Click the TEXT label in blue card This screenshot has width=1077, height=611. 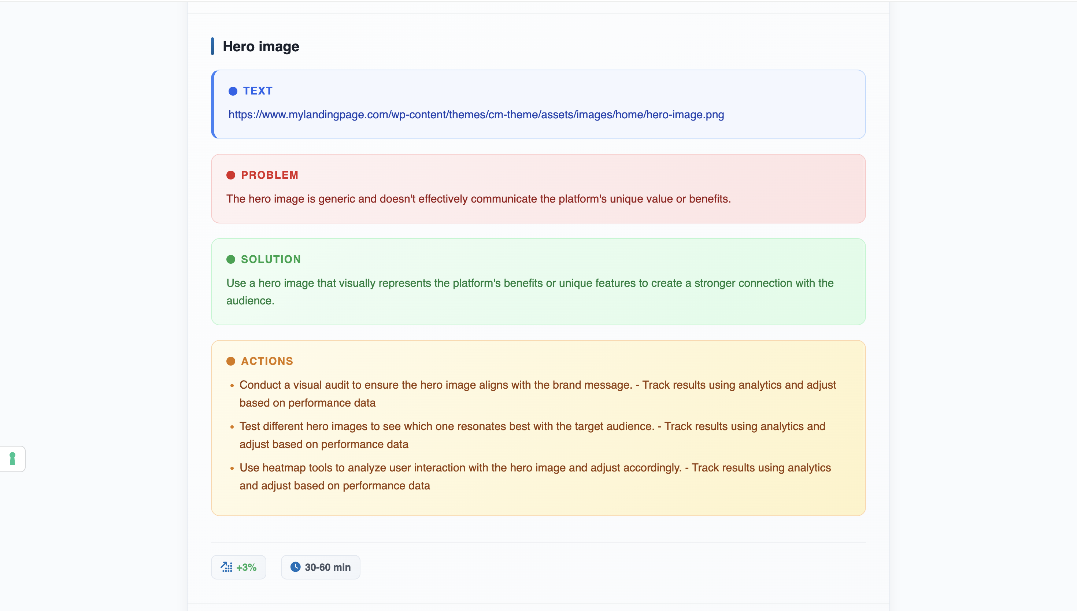258,91
